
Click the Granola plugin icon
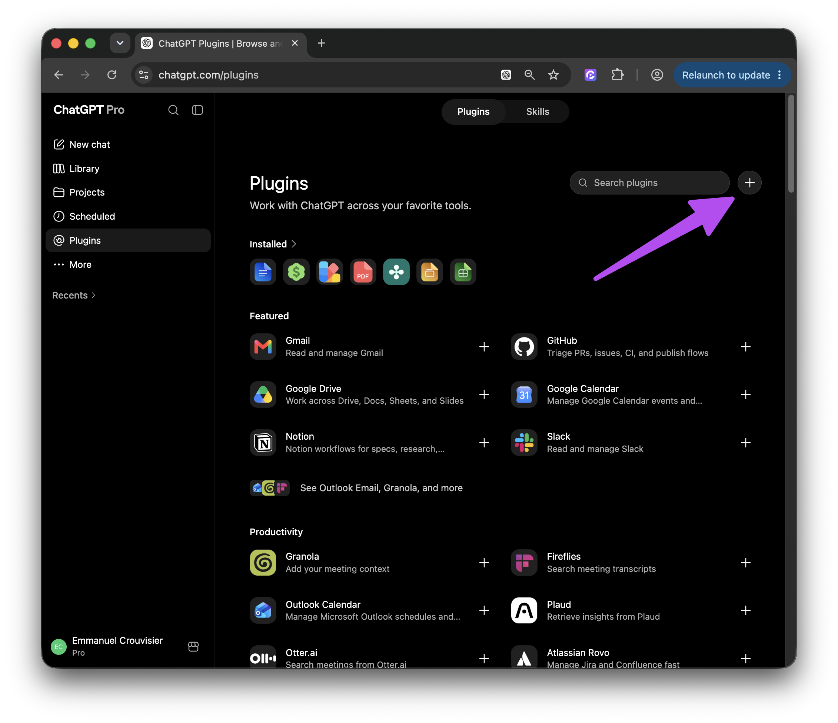coord(263,563)
